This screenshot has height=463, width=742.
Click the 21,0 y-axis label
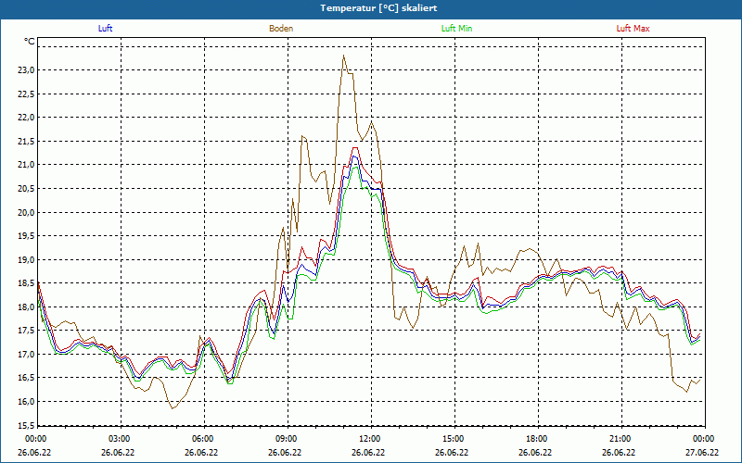pos(27,165)
